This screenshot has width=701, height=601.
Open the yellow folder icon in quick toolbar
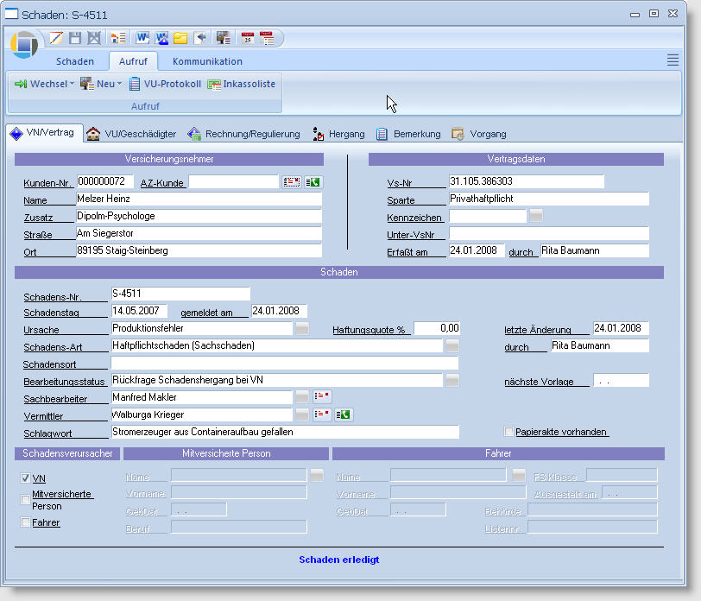click(x=180, y=38)
